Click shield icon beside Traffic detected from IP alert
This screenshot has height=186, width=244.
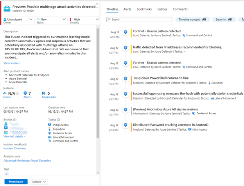pyautogui.click(x=126, y=48)
